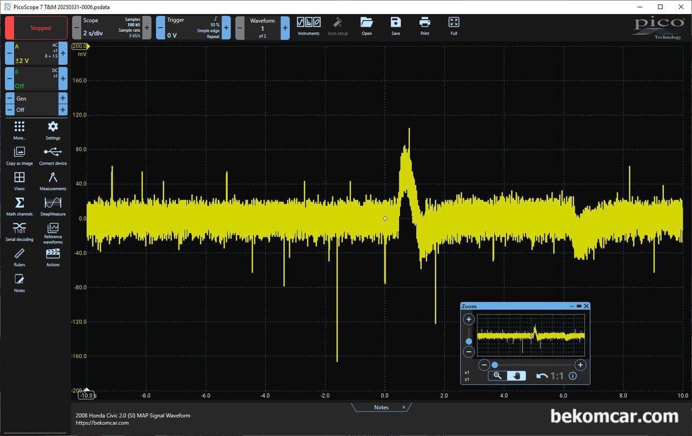Decrease Trigger level with minus

point(161,28)
